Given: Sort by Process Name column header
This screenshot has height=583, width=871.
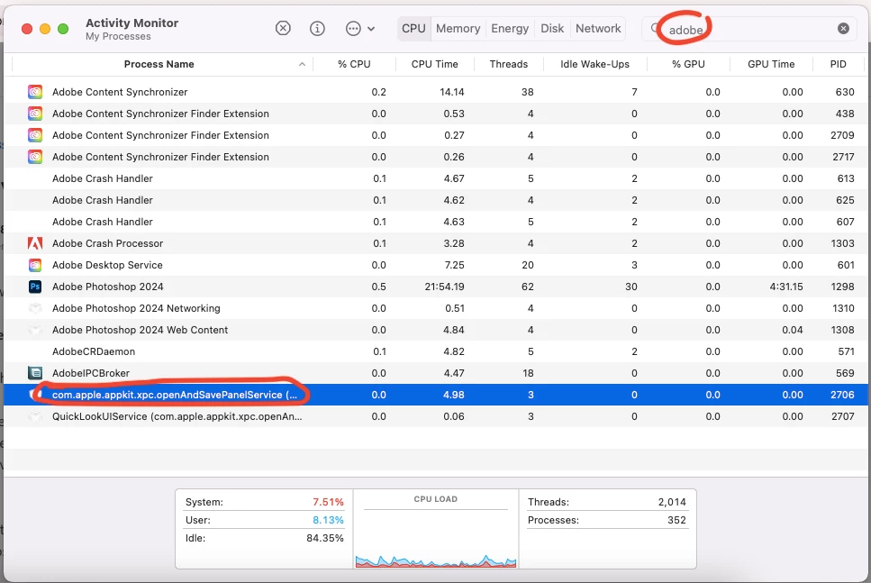Looking at the screenshot, I should [x=159, y=64].
